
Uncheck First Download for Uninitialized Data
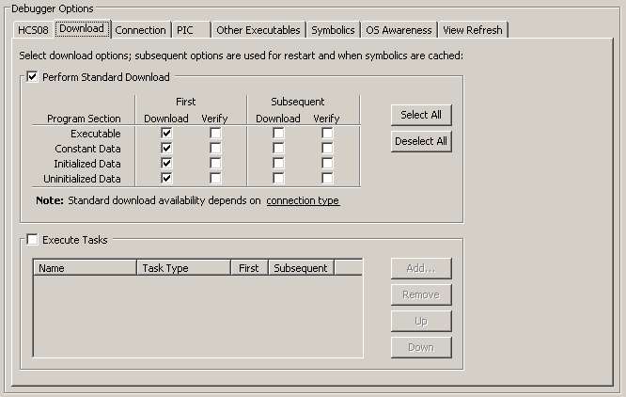pos(166,178)
